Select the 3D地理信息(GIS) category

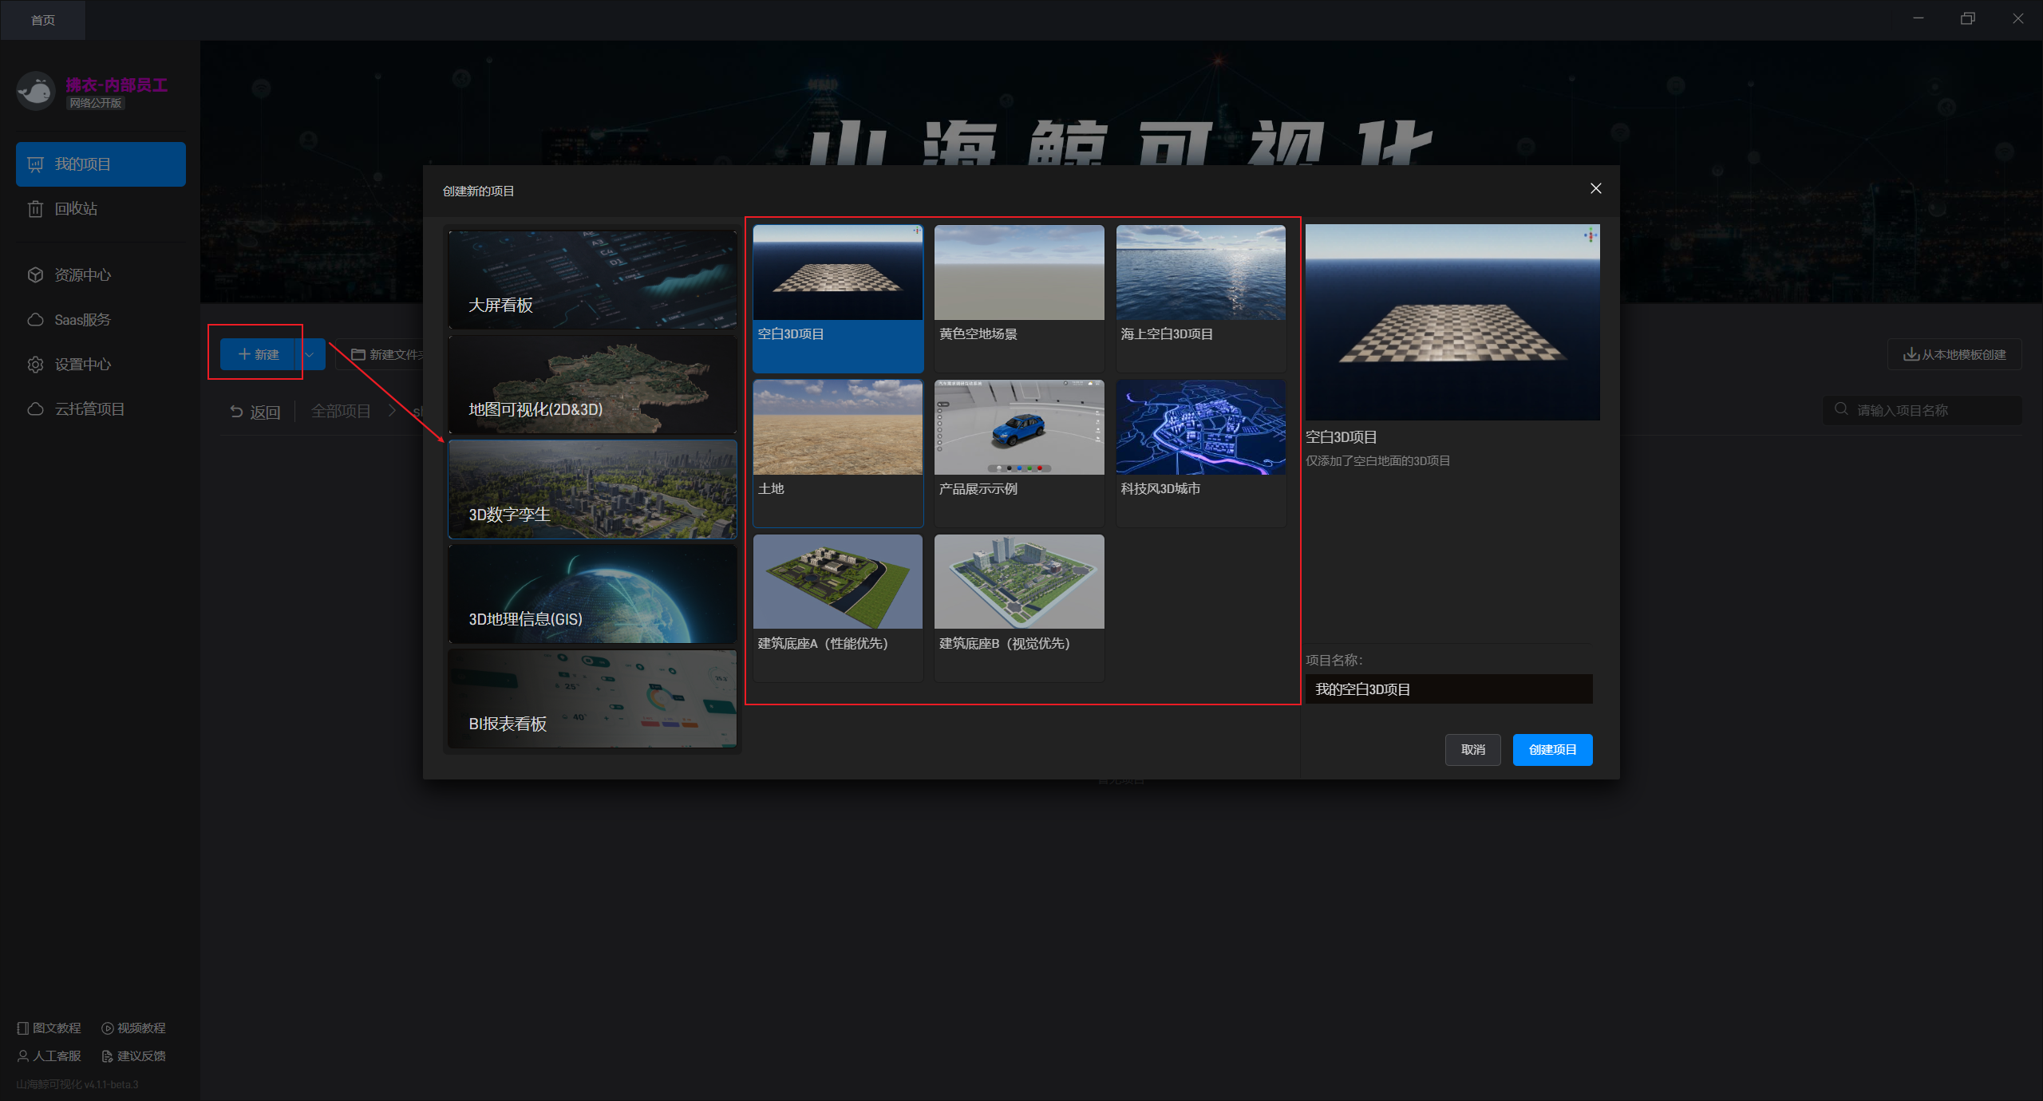(x=592, y=594)
